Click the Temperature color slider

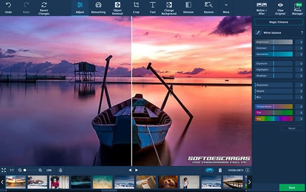pos(274,106)
